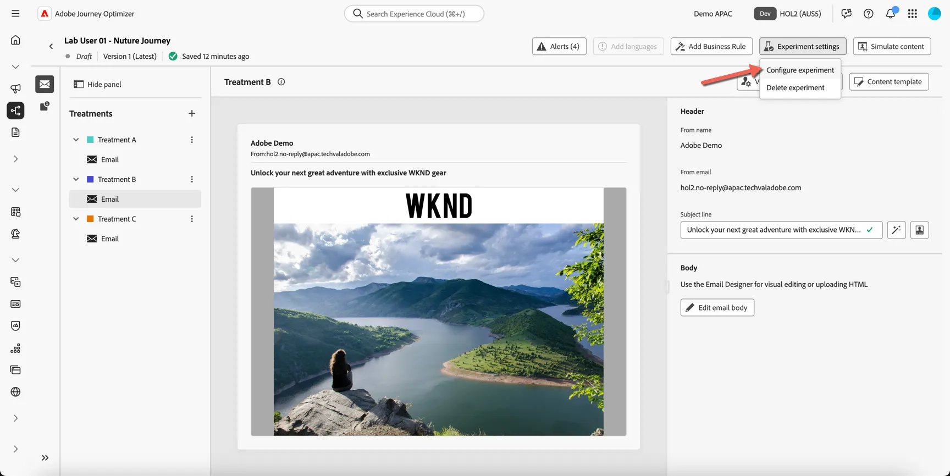The width and height of the screenshot is (950, 476).
Task: Select Email under Treatment C
Action: (x=135, y=239)
